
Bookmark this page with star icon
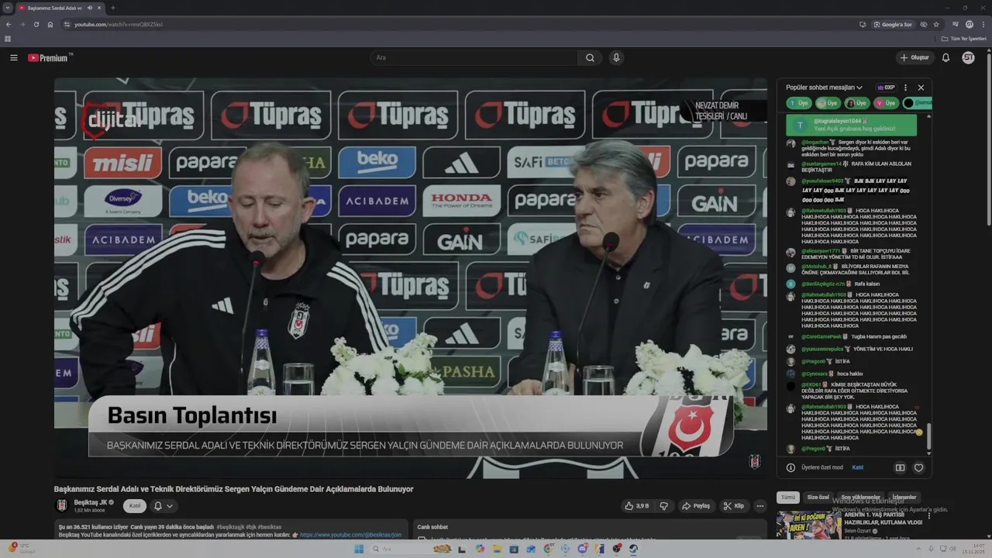(936, 24)
